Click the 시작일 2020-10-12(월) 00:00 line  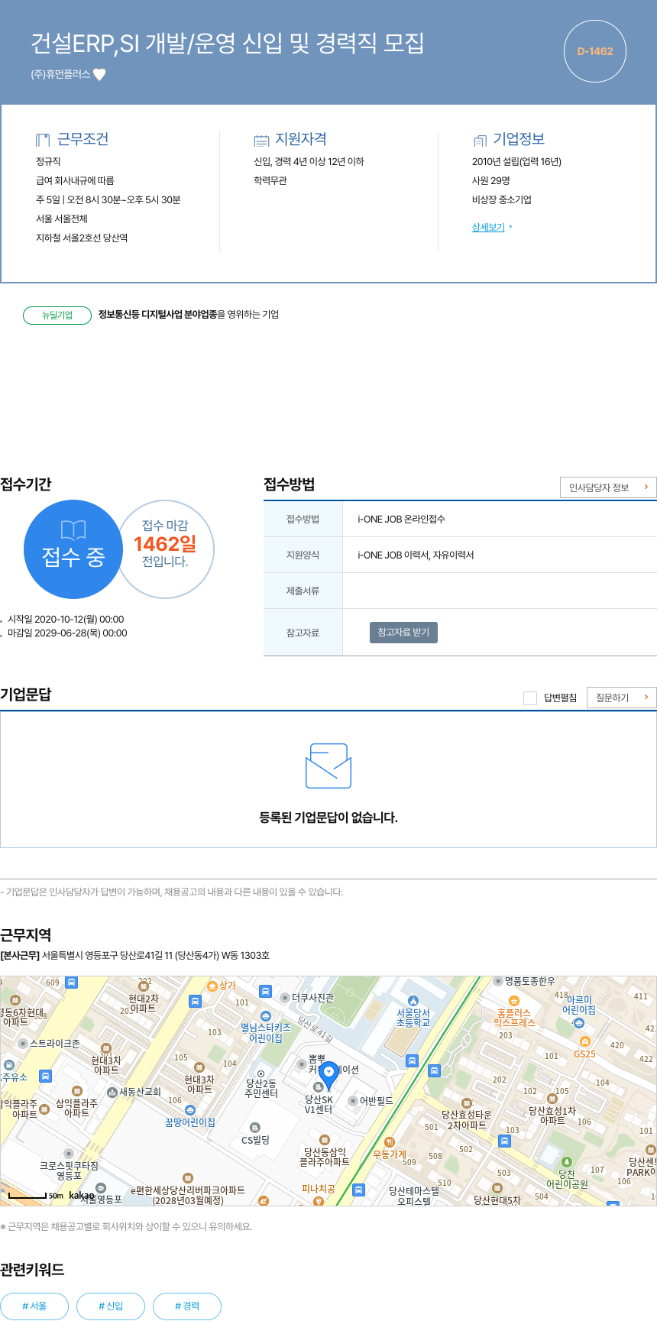[66, 620]
